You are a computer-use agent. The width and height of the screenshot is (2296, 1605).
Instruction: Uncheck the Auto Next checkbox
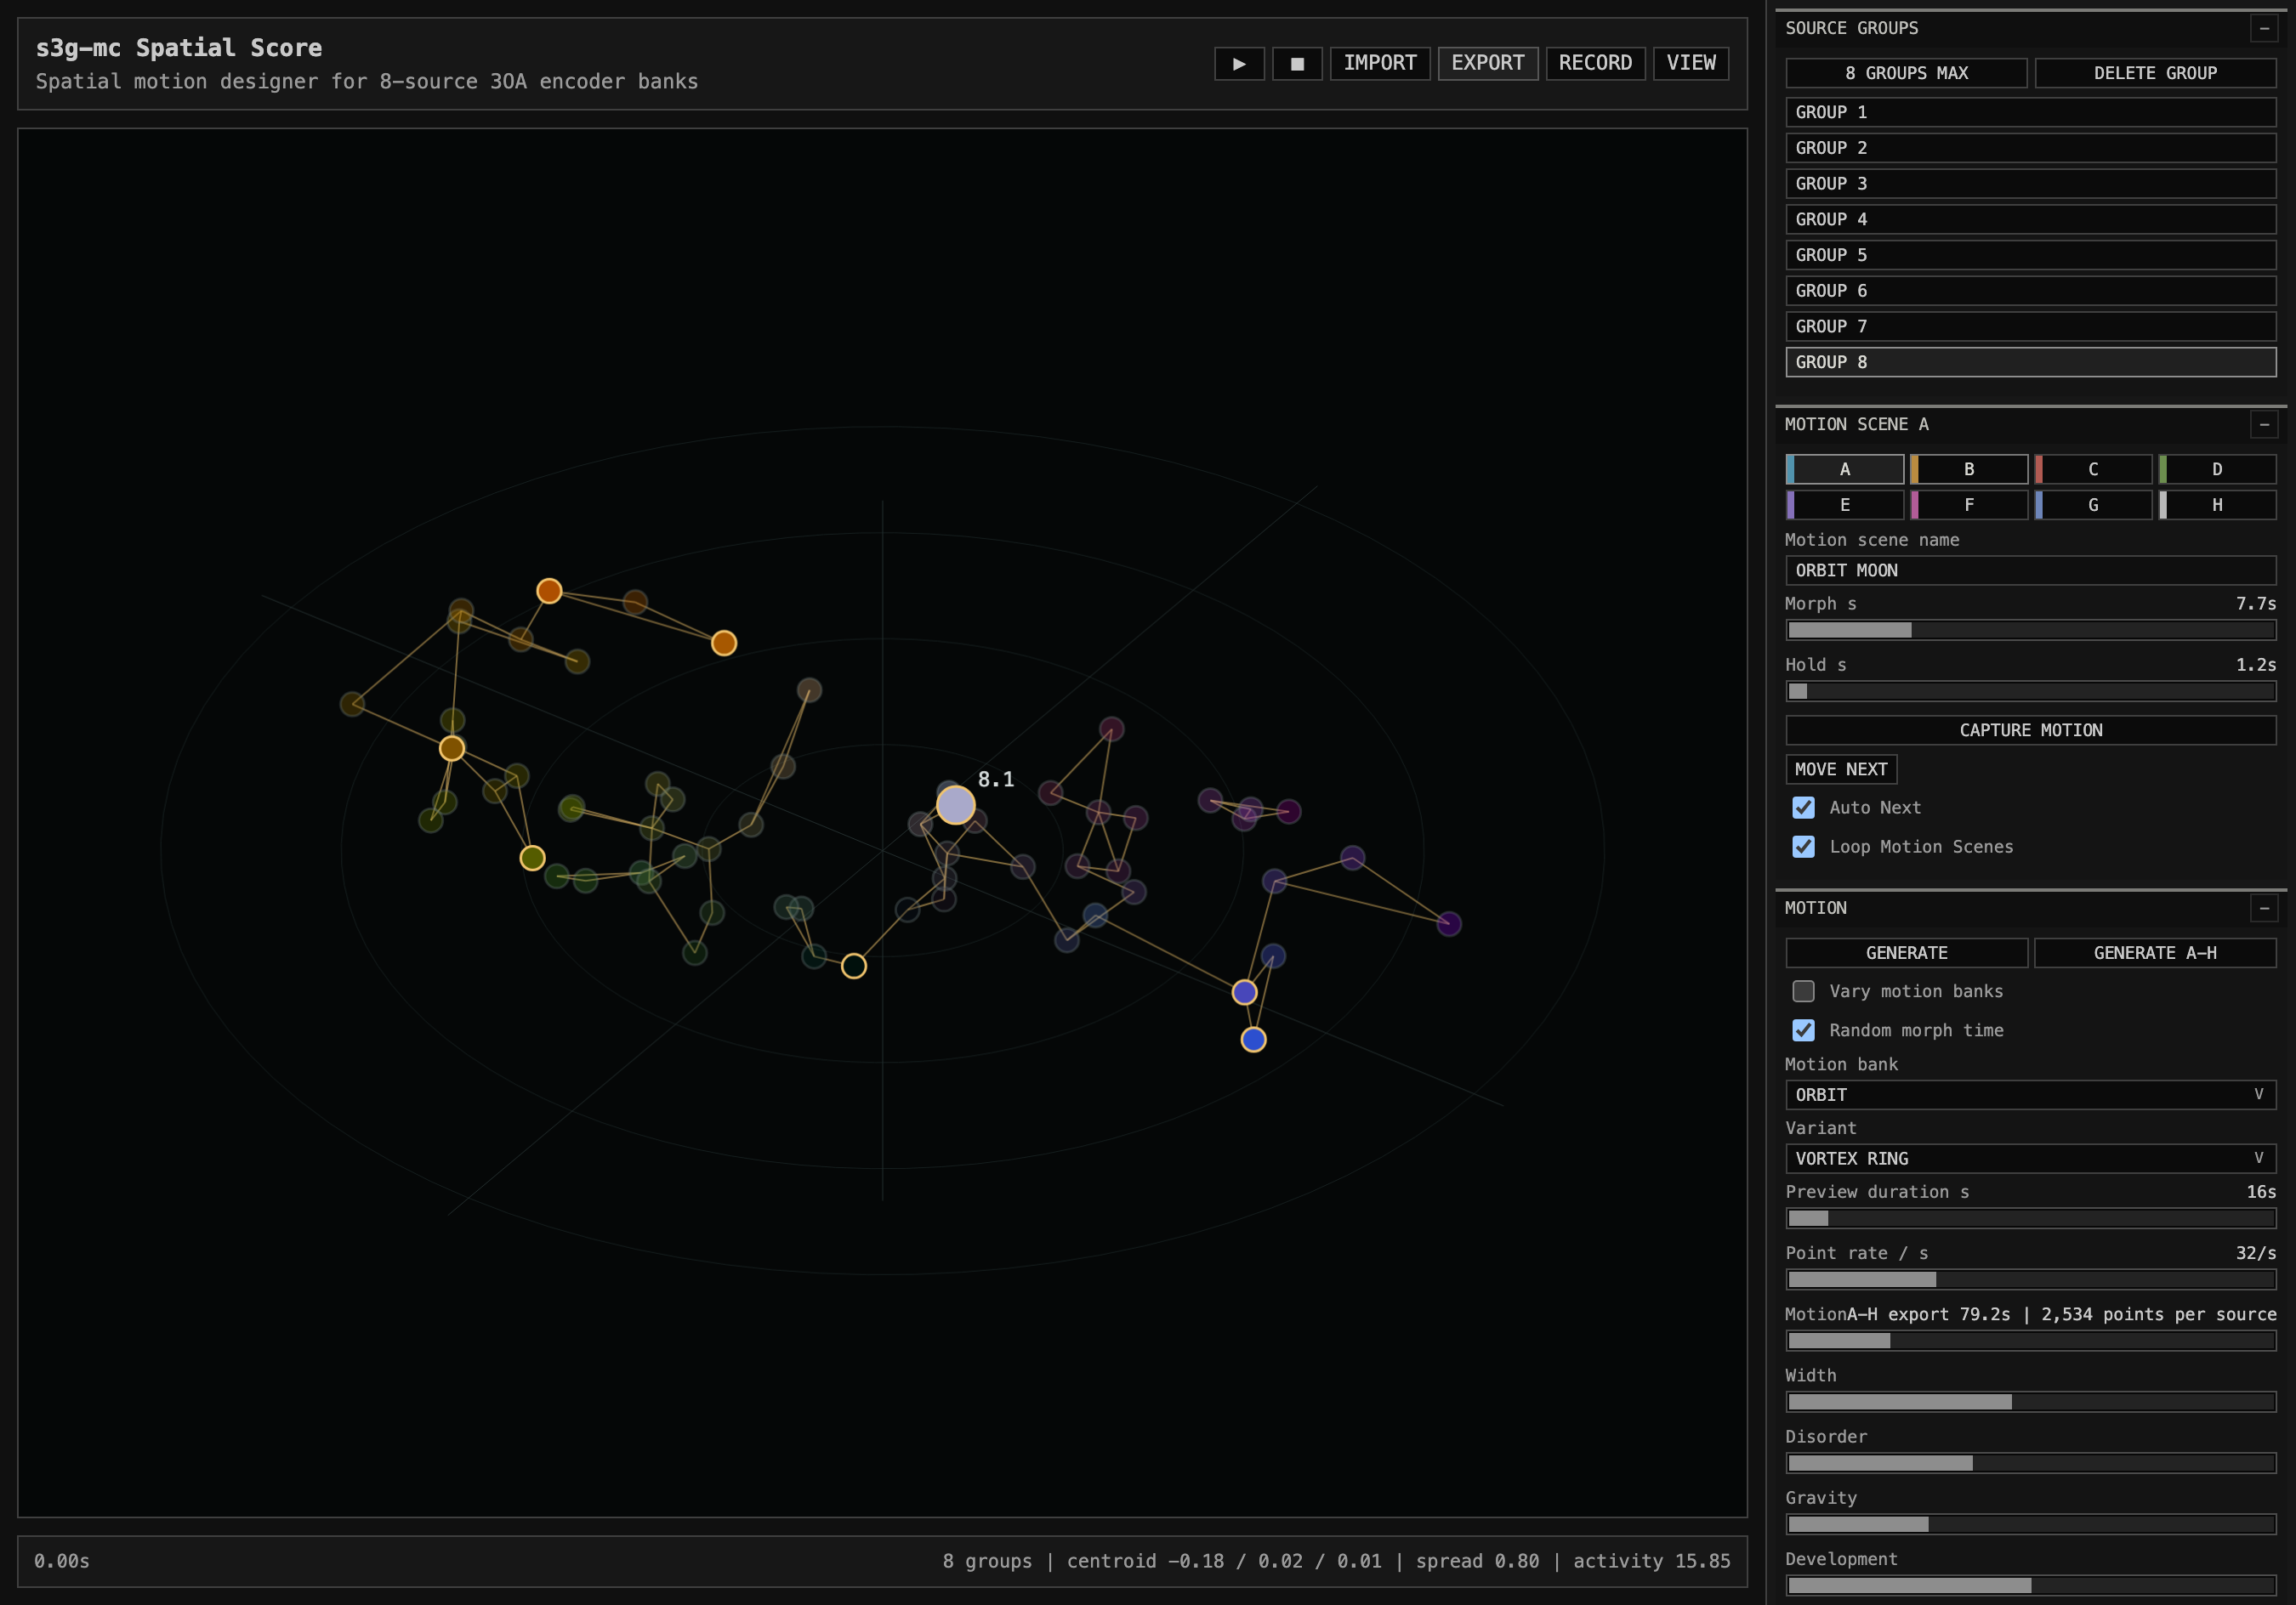pyautogui.click(x=1803, y=807)
